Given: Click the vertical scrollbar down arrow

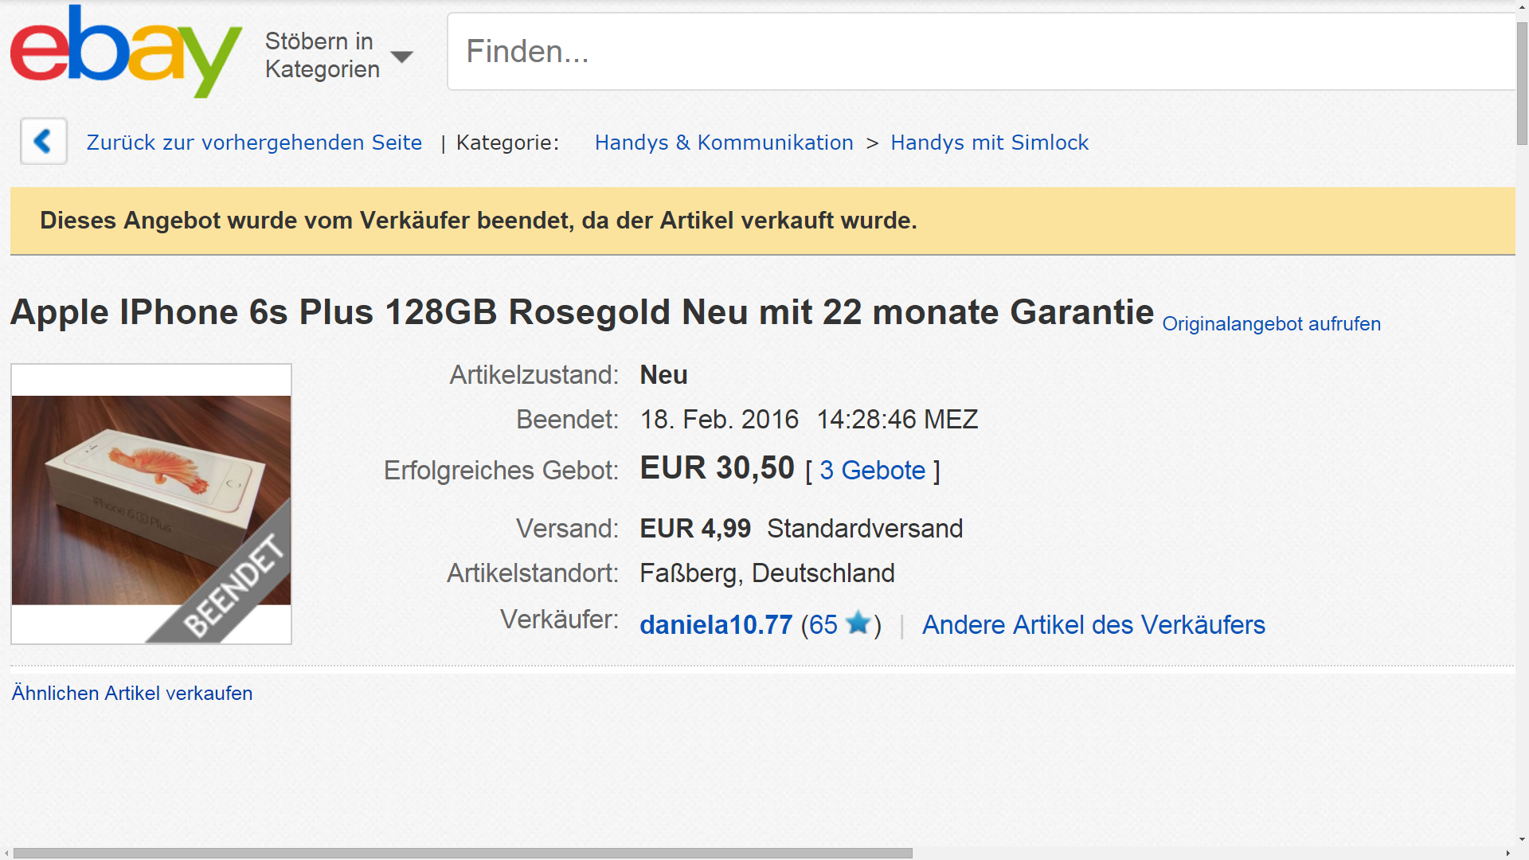Looking at the screenshot, I should (1522, 839).
